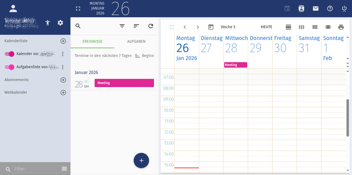352x175 pixels.
Task: Add a new calendar to Kalenderliste
Action: (x=63, y=41)
